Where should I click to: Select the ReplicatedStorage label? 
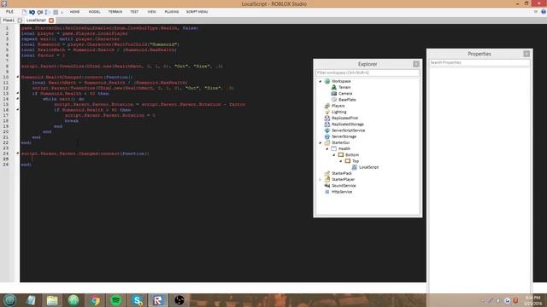pos(348,125)
